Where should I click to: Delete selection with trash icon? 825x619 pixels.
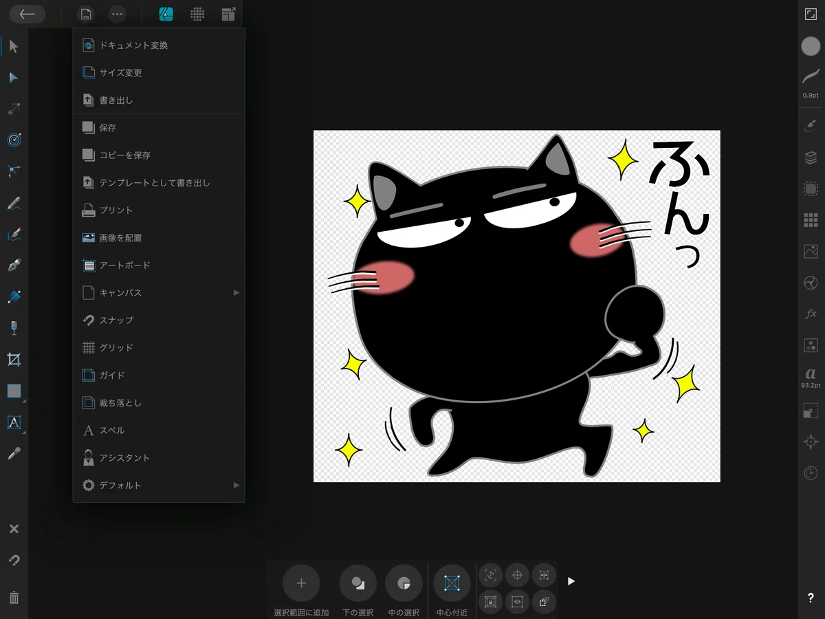coord(14,598)
